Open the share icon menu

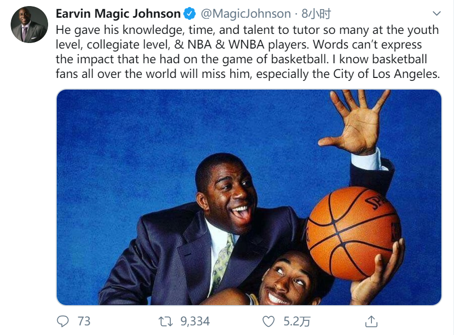371,321
